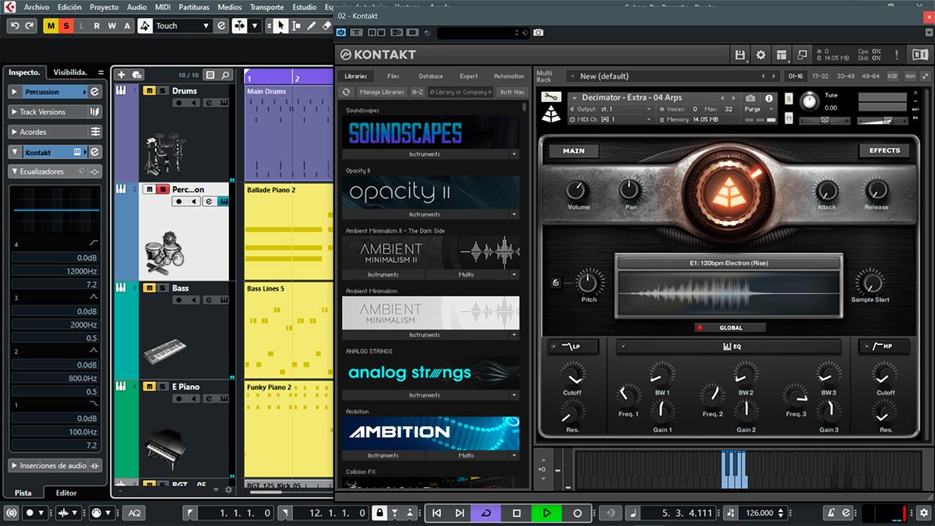Image resolution: width=935 pixels, height=526 pixels.
Task: Click the KSP button in multi rack
Action: pos(893,76)
